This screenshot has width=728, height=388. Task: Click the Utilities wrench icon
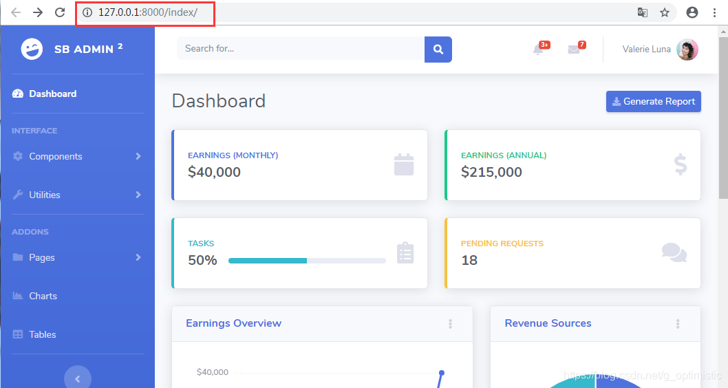tap(18, 195)
